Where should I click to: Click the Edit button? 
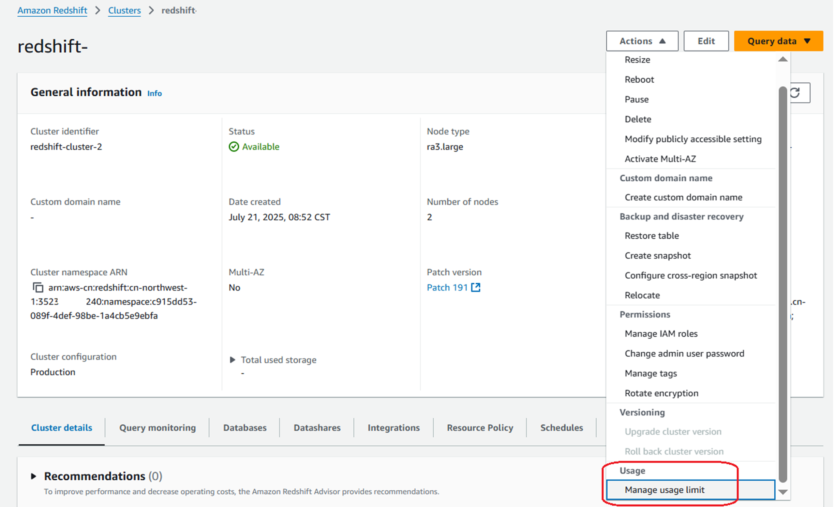coord(706,41)
